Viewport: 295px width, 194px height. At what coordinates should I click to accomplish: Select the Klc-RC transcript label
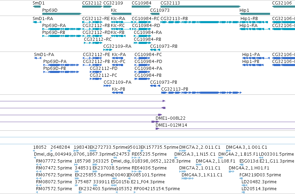pos(118,25)
